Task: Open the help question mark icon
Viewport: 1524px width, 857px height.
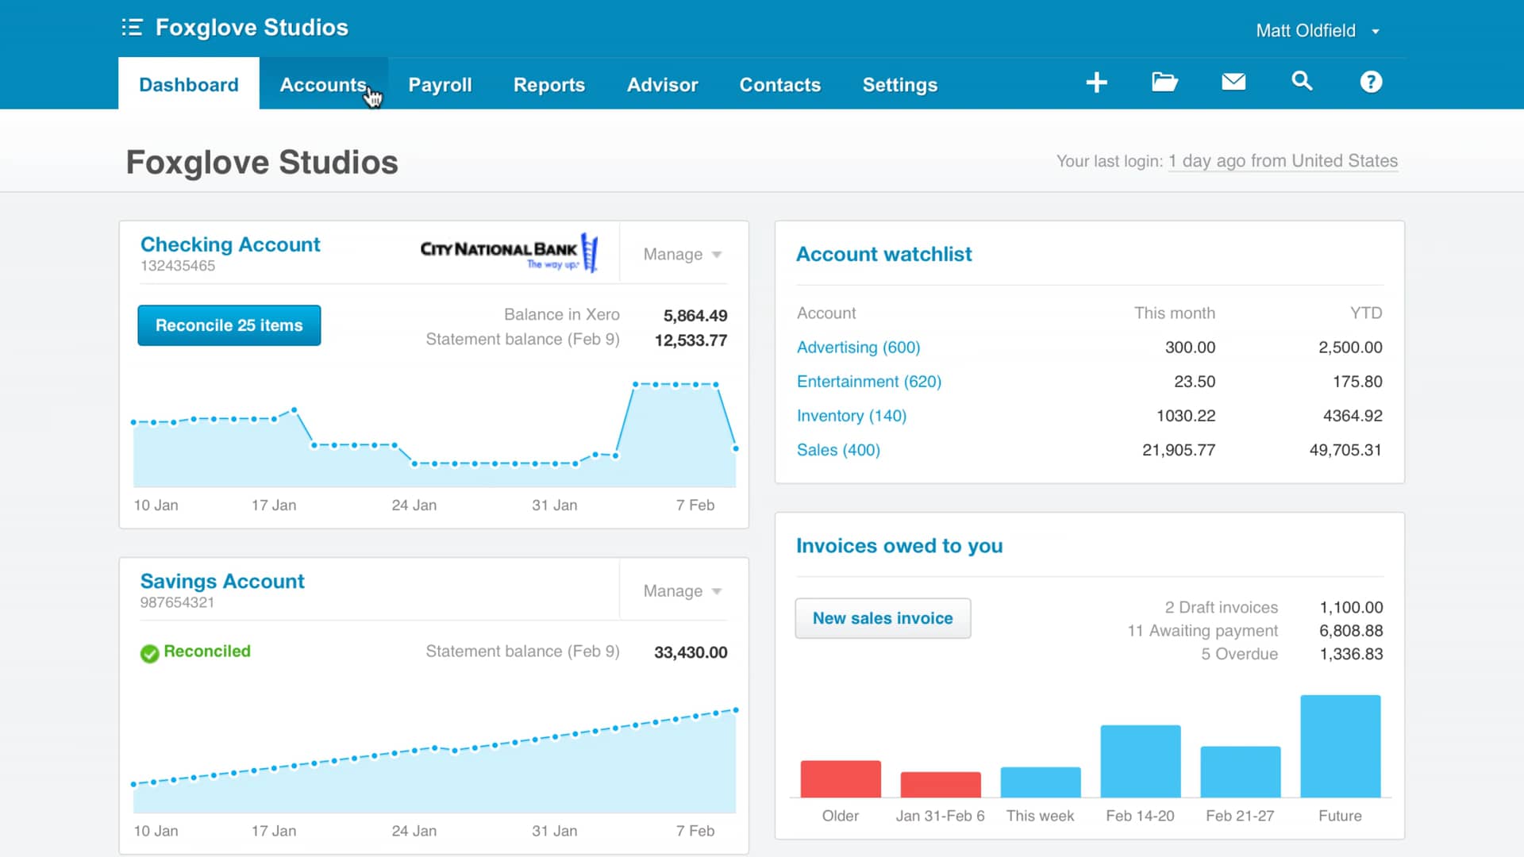Action: 1370,82
